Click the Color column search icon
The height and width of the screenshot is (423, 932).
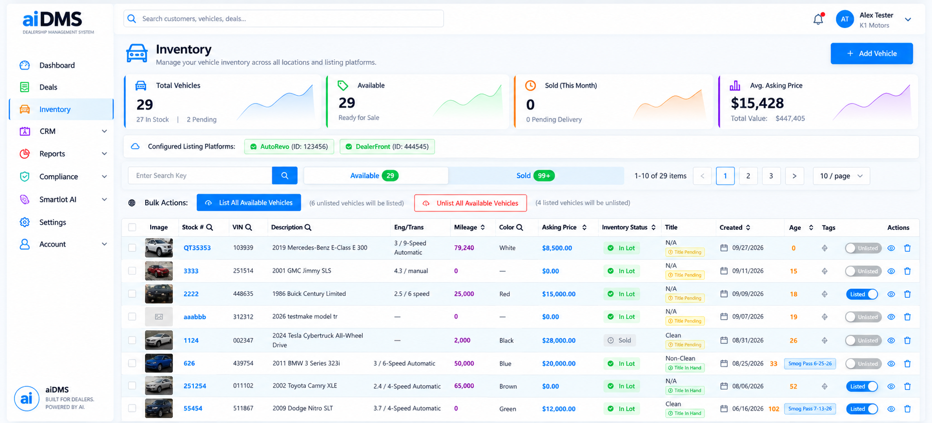point(520,227)
